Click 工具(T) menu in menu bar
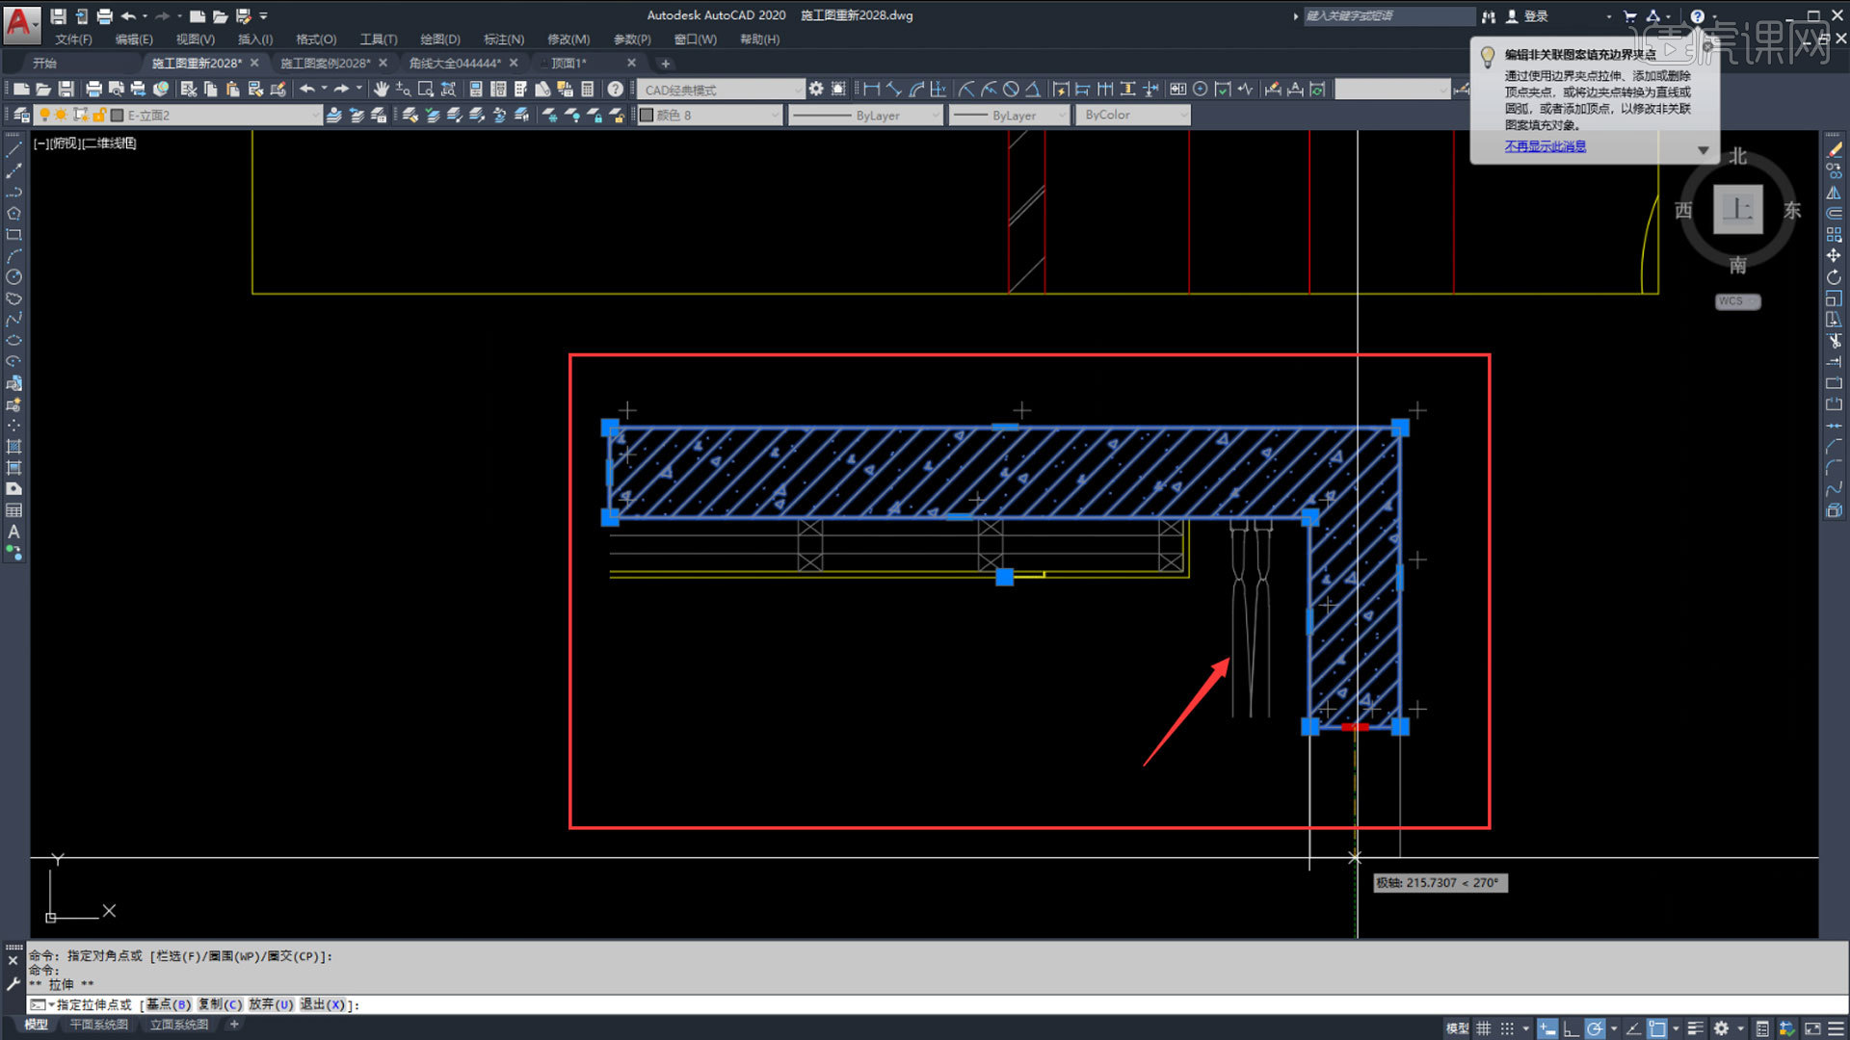1850x1040 pixels. (376, 39)
